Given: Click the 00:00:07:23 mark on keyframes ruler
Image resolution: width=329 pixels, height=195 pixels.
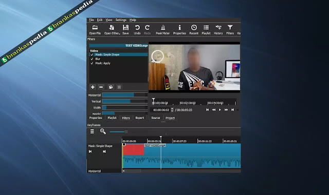Looking at the screenshot, I should pyautogui.click(x=179, y=141).
